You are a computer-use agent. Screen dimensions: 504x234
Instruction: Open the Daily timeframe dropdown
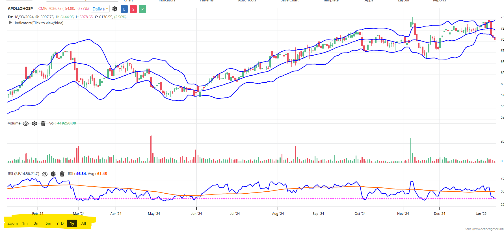(x=100, y=9)
